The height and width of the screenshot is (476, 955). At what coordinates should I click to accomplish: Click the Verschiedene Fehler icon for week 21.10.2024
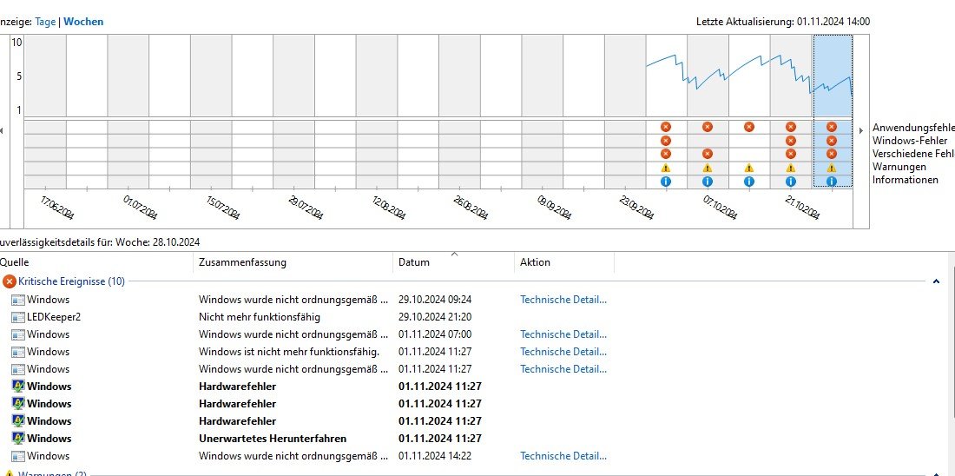[x=791, y=154]
